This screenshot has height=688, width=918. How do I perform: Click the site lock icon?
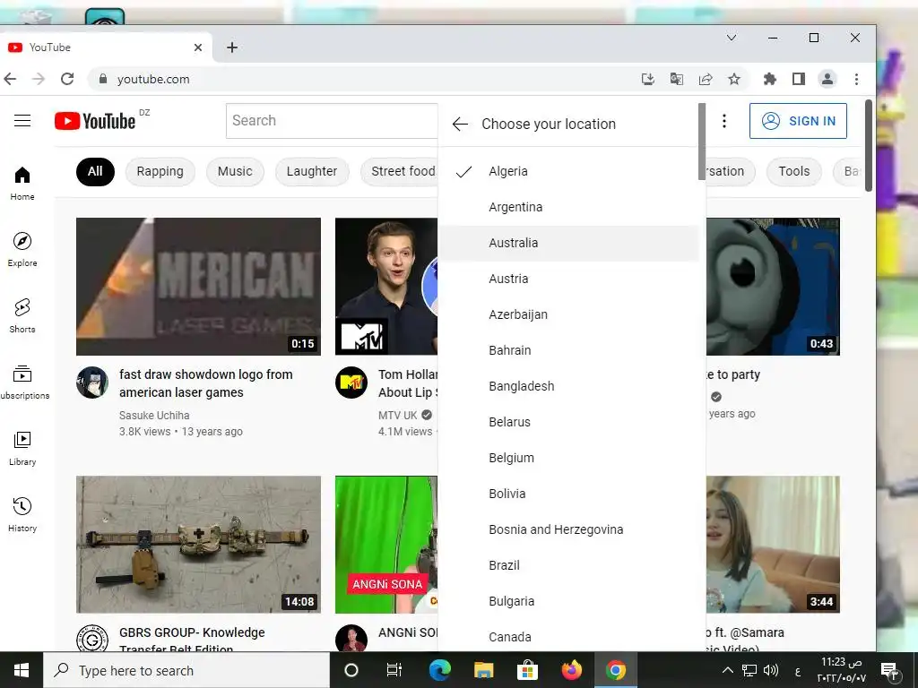[103, 79]
